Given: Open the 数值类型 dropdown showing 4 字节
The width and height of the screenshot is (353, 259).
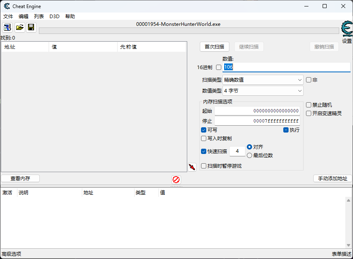Looking at the screenshot, I should pos(263,91).
